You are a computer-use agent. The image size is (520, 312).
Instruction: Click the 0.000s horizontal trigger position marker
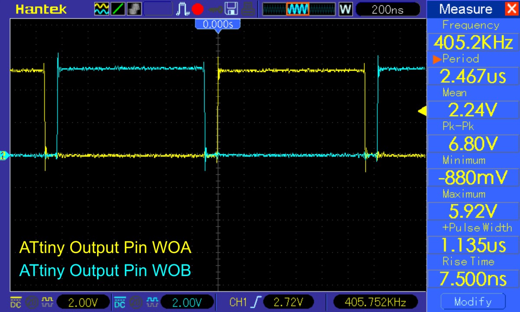(x=218, y=25)
